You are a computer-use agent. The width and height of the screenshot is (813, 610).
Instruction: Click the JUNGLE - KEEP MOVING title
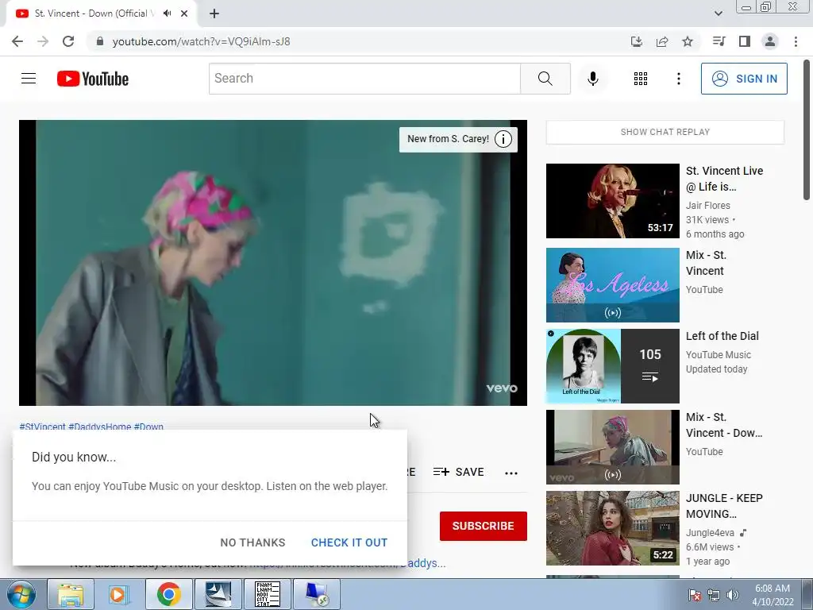point(724,506)
